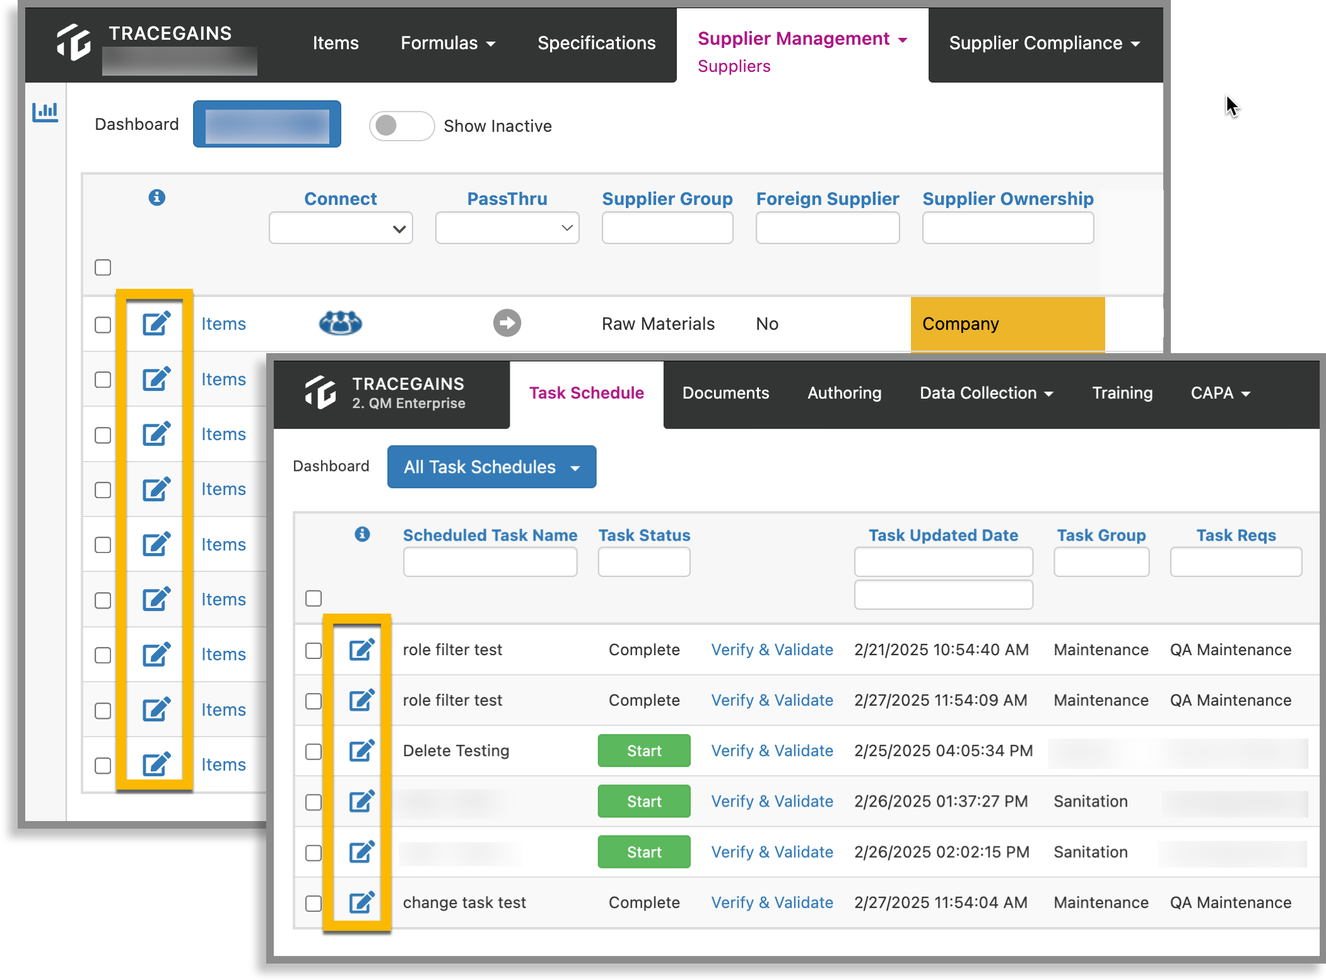Open Items link in Raw Materials supplier row
This screenshot has height=980, width=1326.
pyautogui.click(x=223, y=324)
